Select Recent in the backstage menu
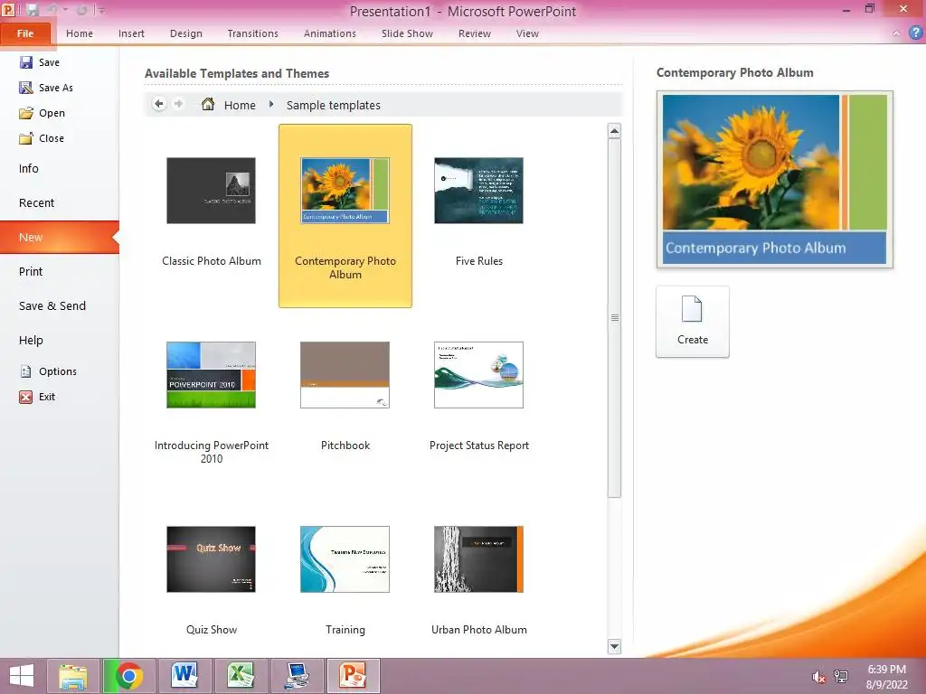The width and height of the screenshot is (926, 694). (59, 203)
